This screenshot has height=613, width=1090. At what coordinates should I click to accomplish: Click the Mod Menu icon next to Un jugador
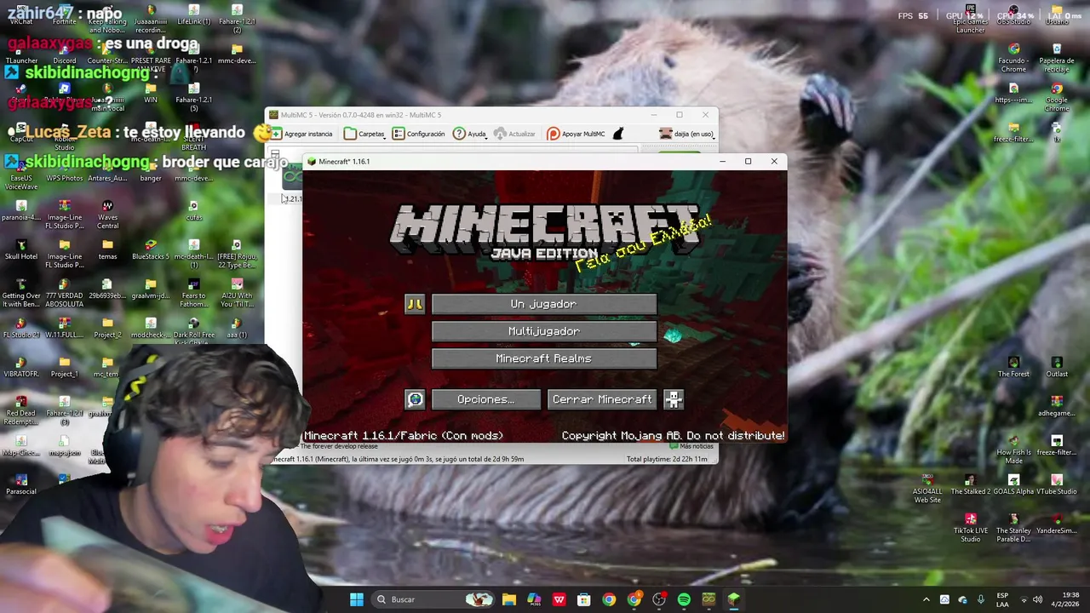click(415, 304)
